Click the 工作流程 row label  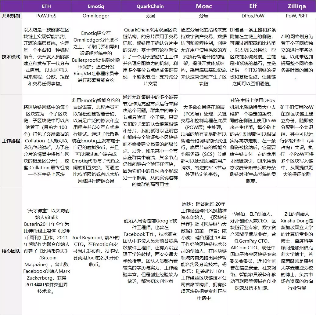point(11,141)
